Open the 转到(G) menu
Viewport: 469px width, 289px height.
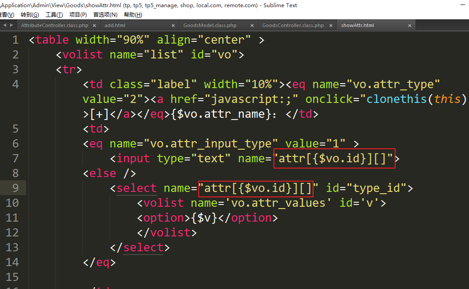(30, 15)
